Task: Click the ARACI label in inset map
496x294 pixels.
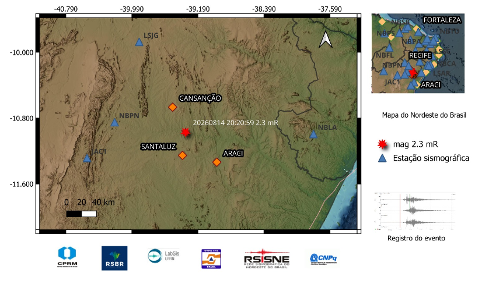Action: point(431,85)
